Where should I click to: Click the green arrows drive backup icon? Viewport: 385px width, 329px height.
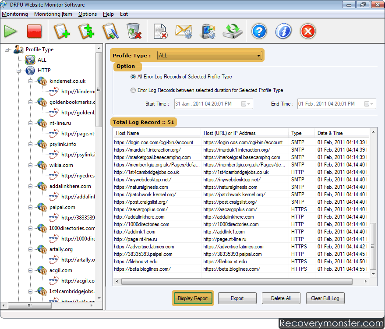[x=232, y=31]
